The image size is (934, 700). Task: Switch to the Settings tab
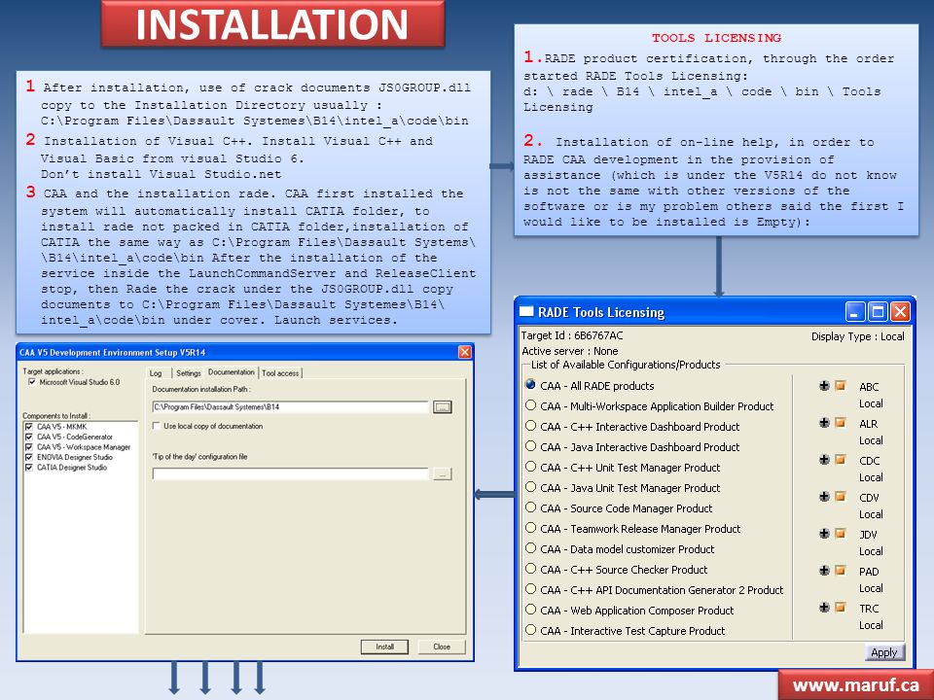[x=188, y=373]
